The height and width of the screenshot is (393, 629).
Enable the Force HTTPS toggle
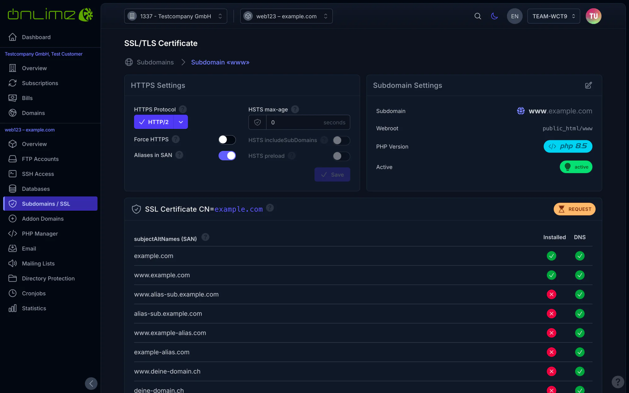coord(227,140)
